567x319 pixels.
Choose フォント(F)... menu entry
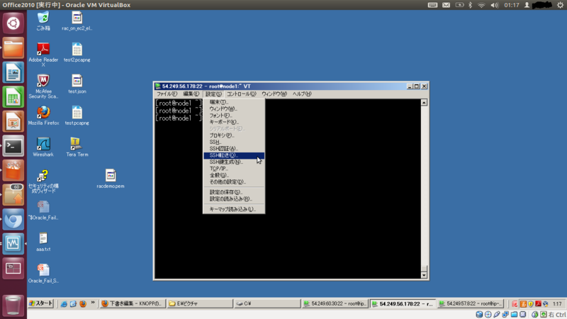[x=234, y=116]
